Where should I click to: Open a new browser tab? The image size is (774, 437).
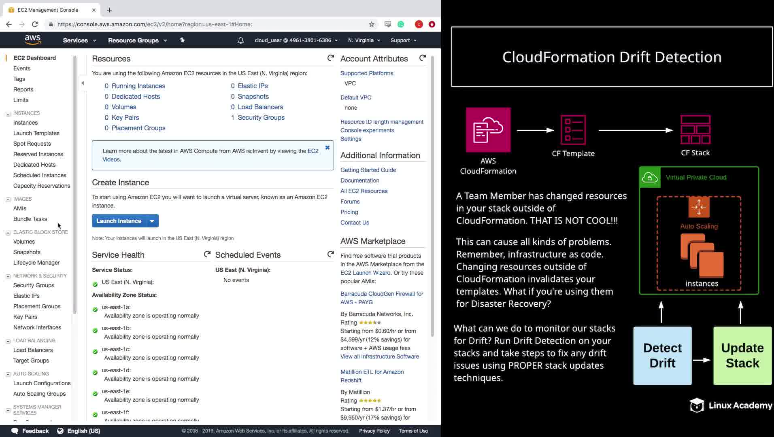[109, 10]
